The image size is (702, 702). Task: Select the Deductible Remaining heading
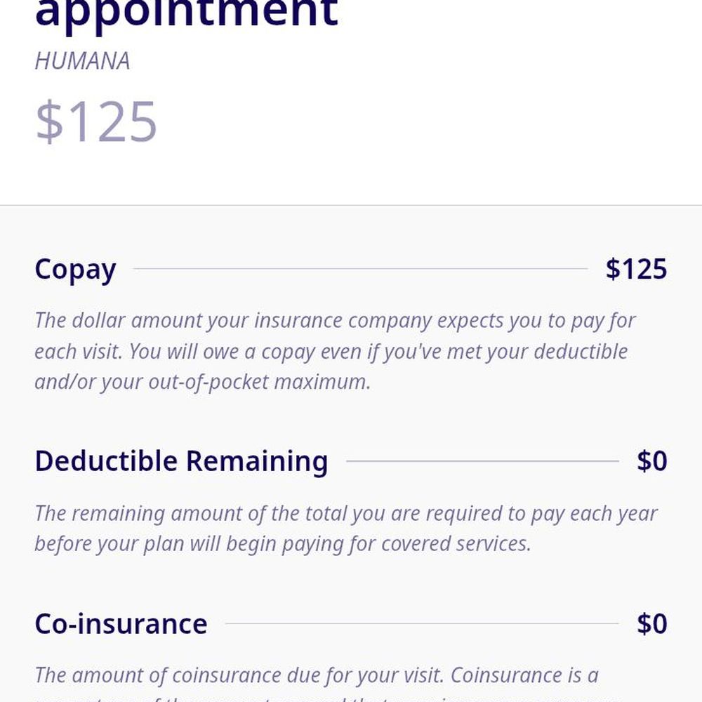coord(181,461)
